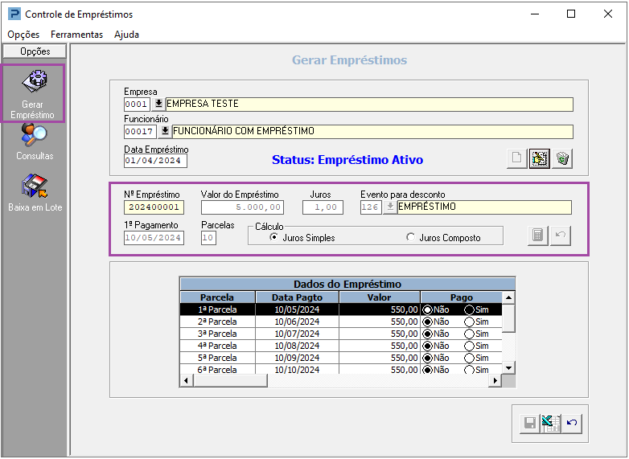Open the Opções menu in menu bar
Image resolution: width=629 pixels, height=459 pixels.
[x=23, y=35]
